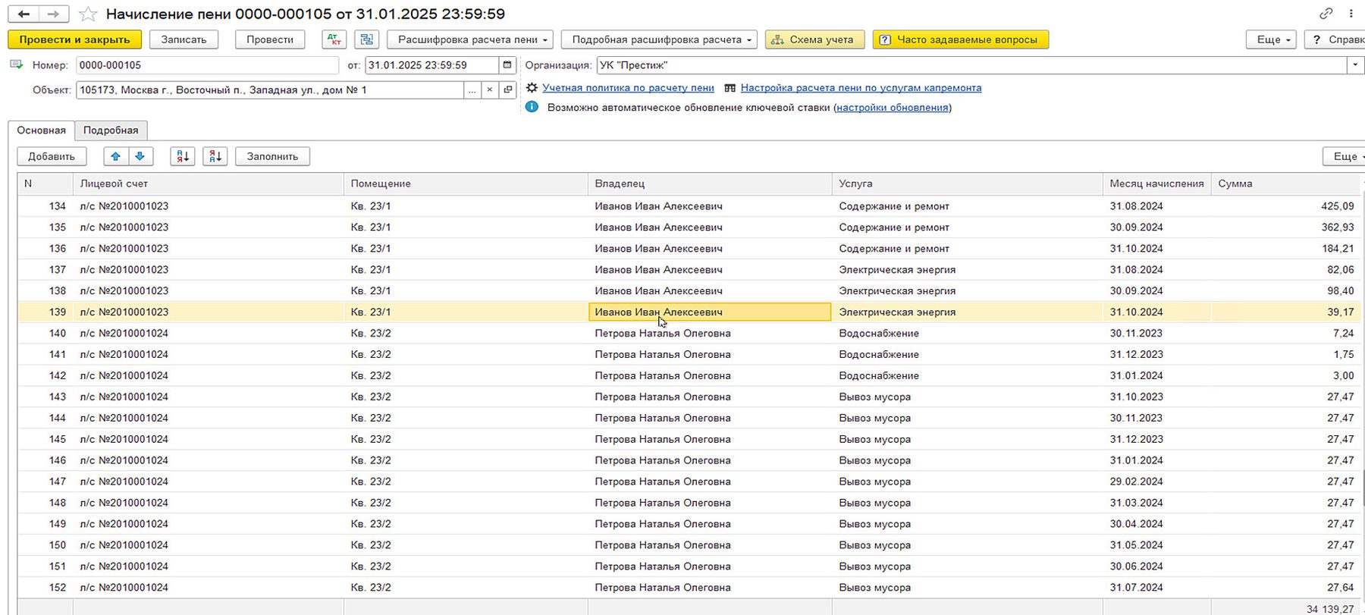Expand Расшифровка расчета пени dropdown

470,39
